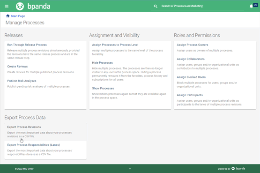The width and height of the screenshot is (260, 173).
Task: Open the hamburger navigation menu
Action: pyautogui.click(x=7, y=6)
